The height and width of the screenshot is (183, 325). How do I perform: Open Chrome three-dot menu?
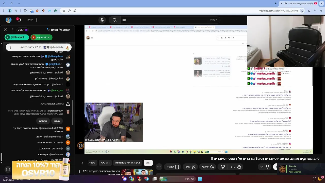4,11
